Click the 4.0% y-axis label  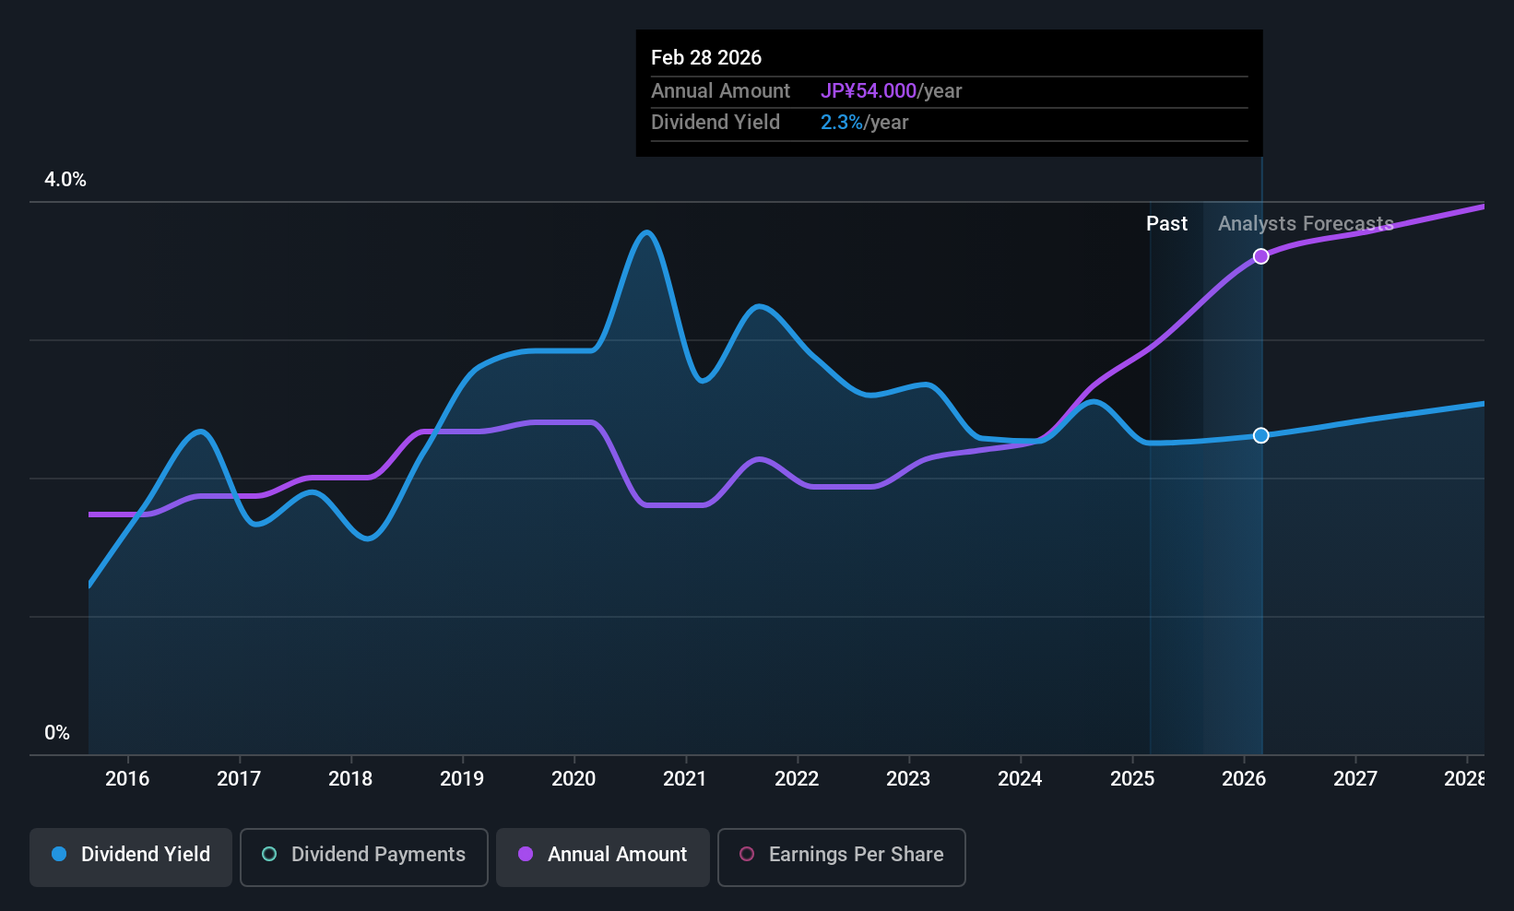(x=65, y=180)
